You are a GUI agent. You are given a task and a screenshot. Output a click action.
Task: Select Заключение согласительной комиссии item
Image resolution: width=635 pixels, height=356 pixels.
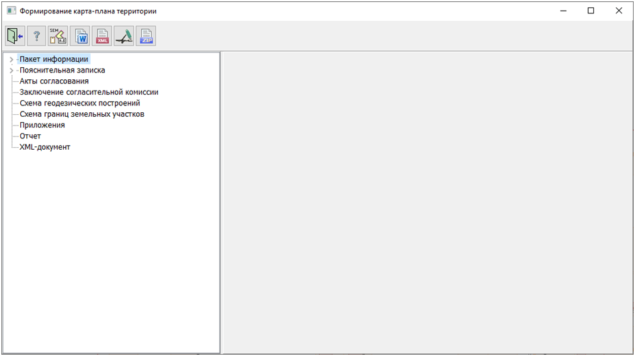(89, 92)
